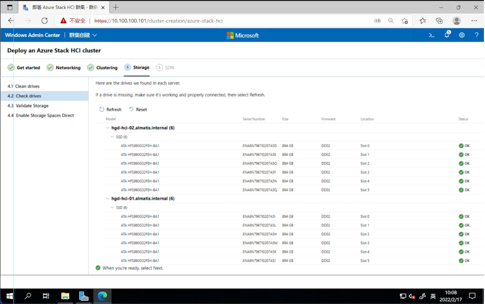Sort by the Size column header
This screenshot has width=485, height=304.
(285, 119)
